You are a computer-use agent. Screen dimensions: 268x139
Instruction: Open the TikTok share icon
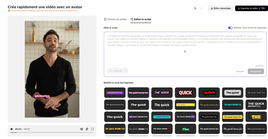pos(87,129)
